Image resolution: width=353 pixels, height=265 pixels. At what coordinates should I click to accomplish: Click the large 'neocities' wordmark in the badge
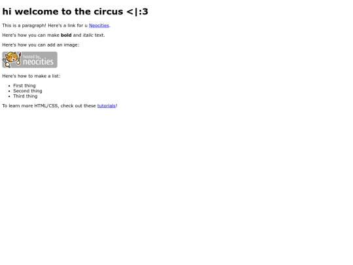[39, 62]
